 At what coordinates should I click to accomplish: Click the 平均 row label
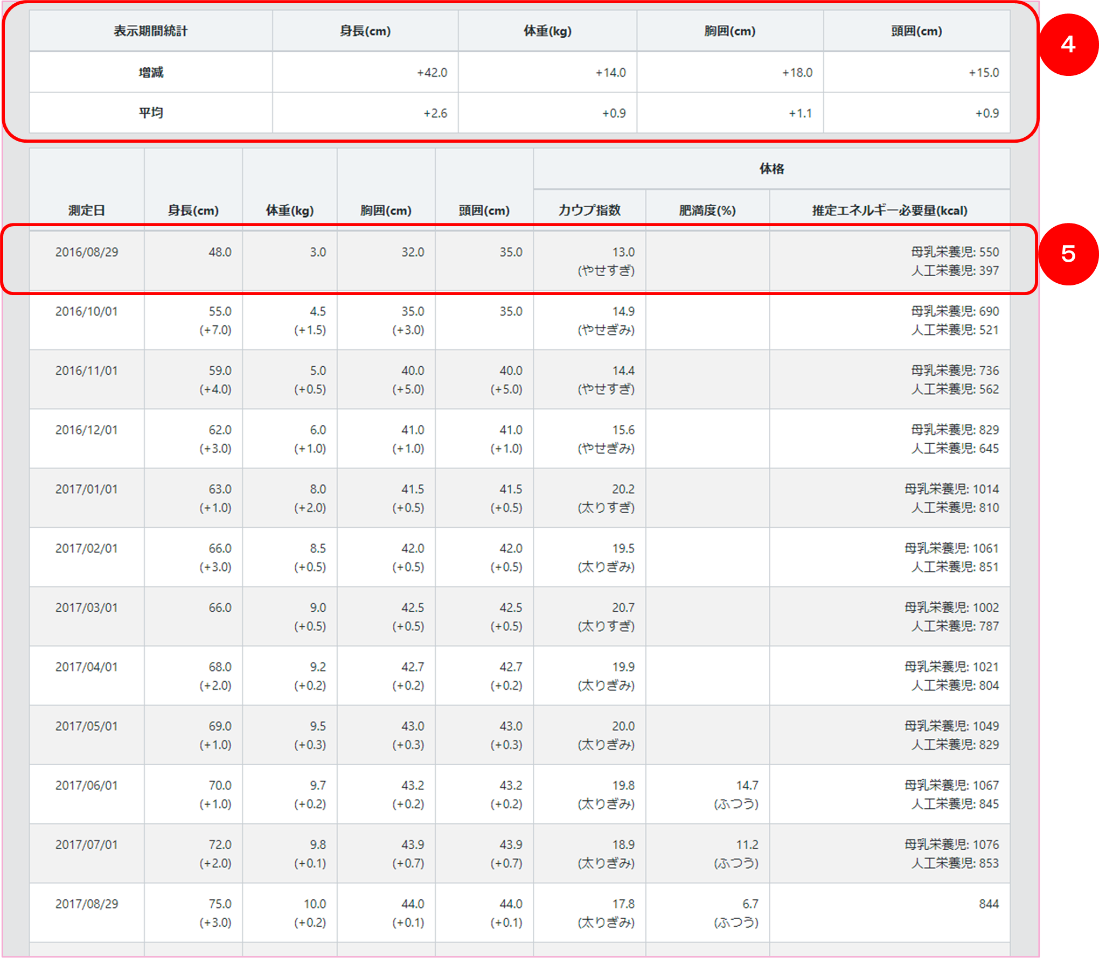click(x=150, y=113)
